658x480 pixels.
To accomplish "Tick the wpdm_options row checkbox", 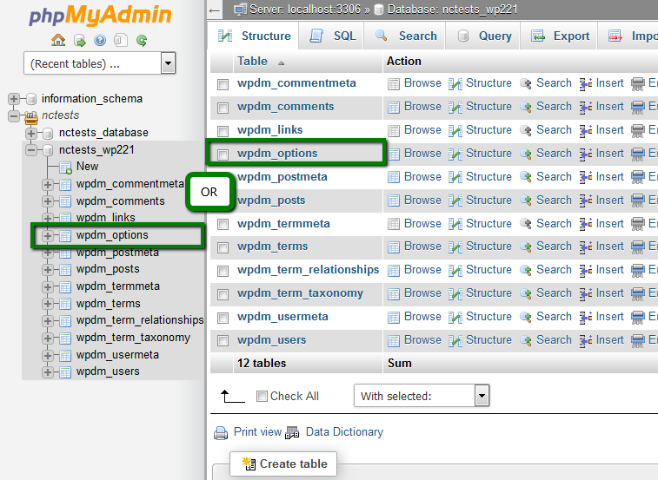I will 223,155.
